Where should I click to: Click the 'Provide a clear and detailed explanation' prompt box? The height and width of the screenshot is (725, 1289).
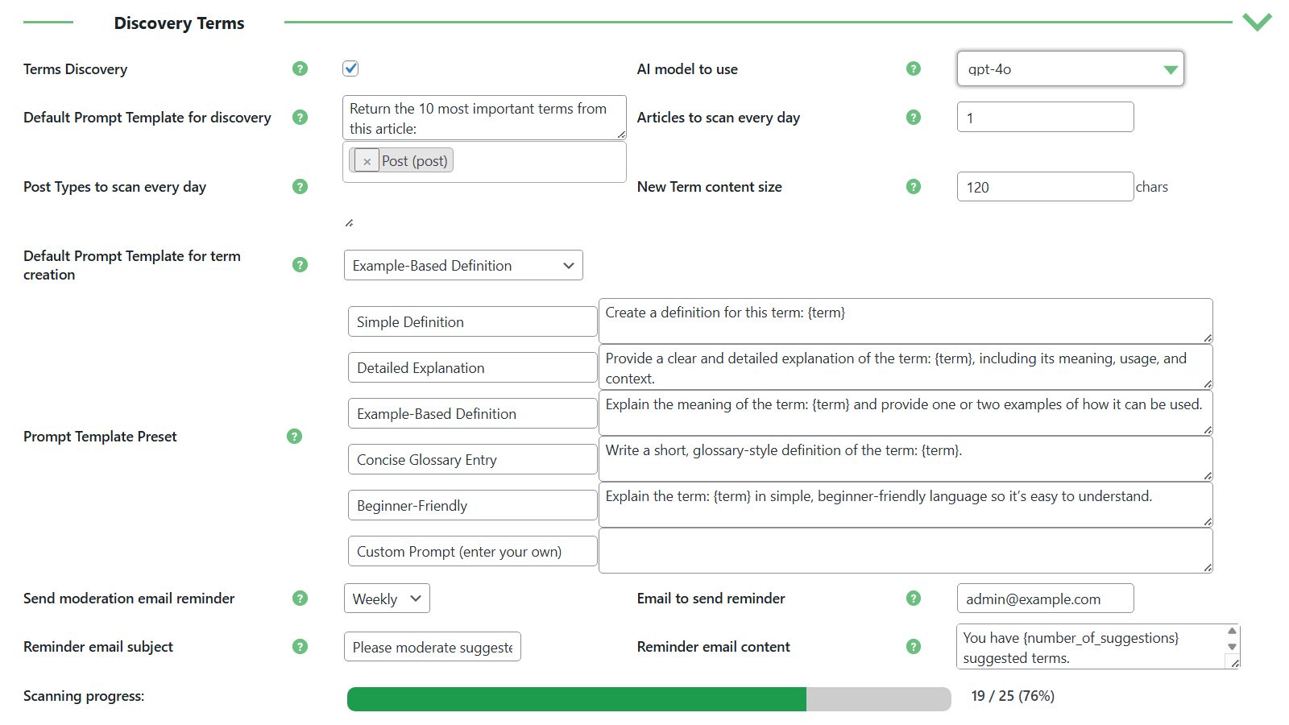coord(906,367)
